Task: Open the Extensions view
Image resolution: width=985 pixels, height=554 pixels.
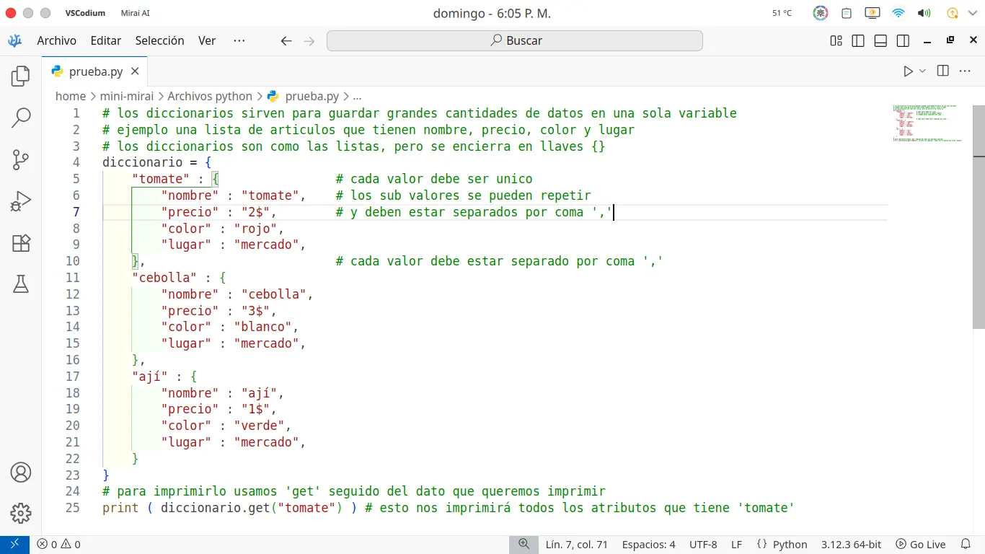Action: coord(21,243)
